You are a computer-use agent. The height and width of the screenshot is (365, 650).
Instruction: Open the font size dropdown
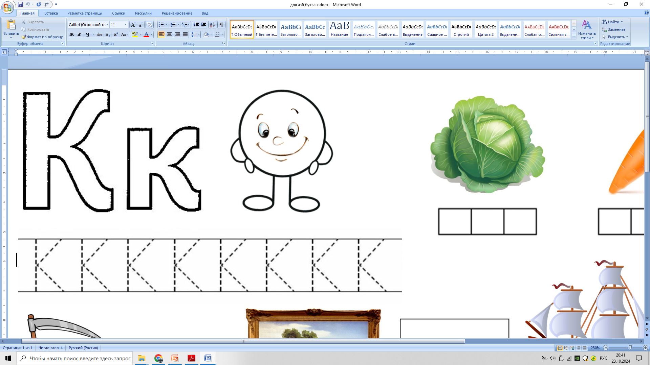126,25
